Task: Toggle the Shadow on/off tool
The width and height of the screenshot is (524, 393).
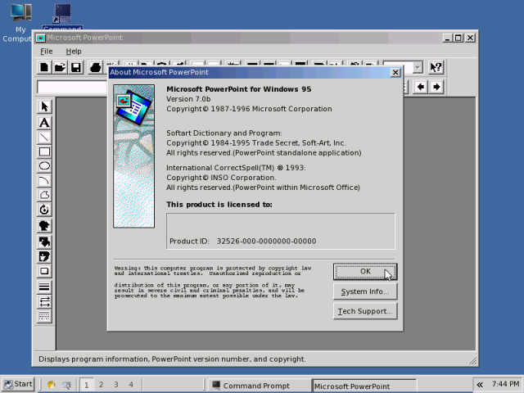Action: pos(44,271)
